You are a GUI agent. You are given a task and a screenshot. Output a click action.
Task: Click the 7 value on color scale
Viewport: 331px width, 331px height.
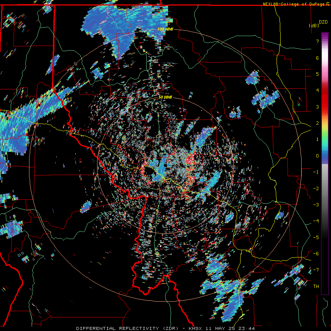click(x=317, y=41)
